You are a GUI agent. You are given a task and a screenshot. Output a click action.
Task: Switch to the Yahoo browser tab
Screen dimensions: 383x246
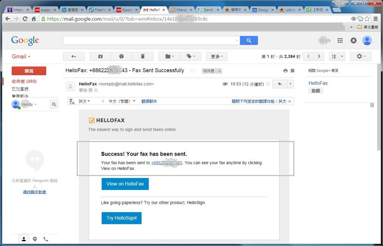pos(18,10)
